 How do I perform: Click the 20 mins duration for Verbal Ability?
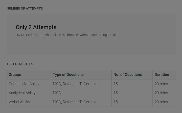[161, 102]
